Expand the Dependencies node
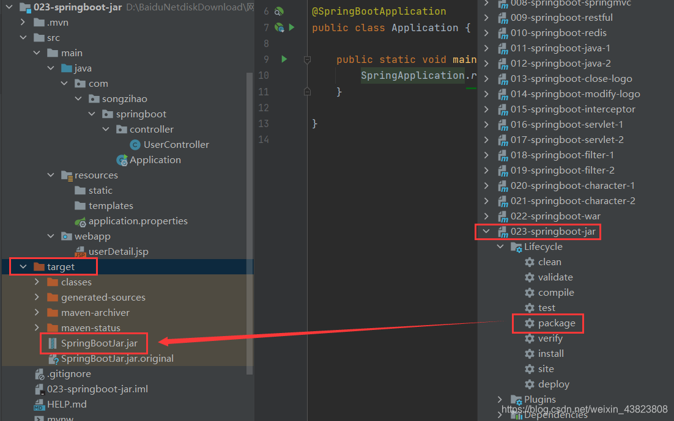This screenshot has height=421, width=674. point(500,414)
